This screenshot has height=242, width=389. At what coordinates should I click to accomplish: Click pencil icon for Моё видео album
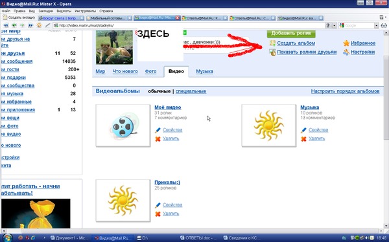click(158, 130)
